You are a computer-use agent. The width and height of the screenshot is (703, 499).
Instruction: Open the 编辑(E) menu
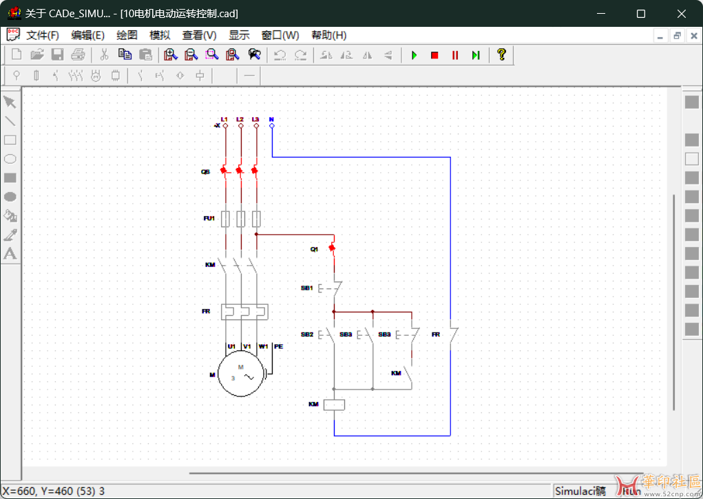click(88, 35)
